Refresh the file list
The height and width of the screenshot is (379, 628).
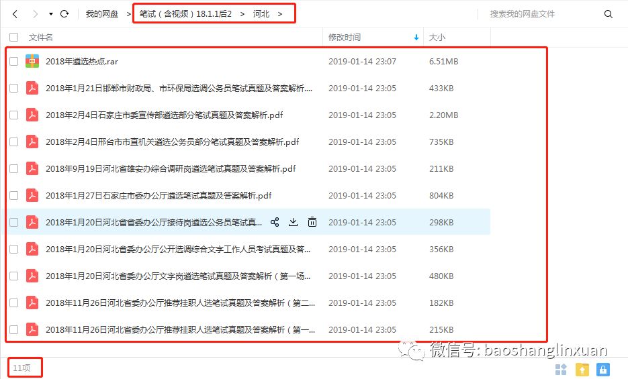tap(64, 14)
